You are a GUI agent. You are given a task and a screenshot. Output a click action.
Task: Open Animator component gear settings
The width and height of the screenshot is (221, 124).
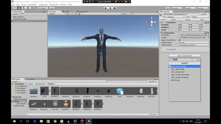click(x=208, y=33)
